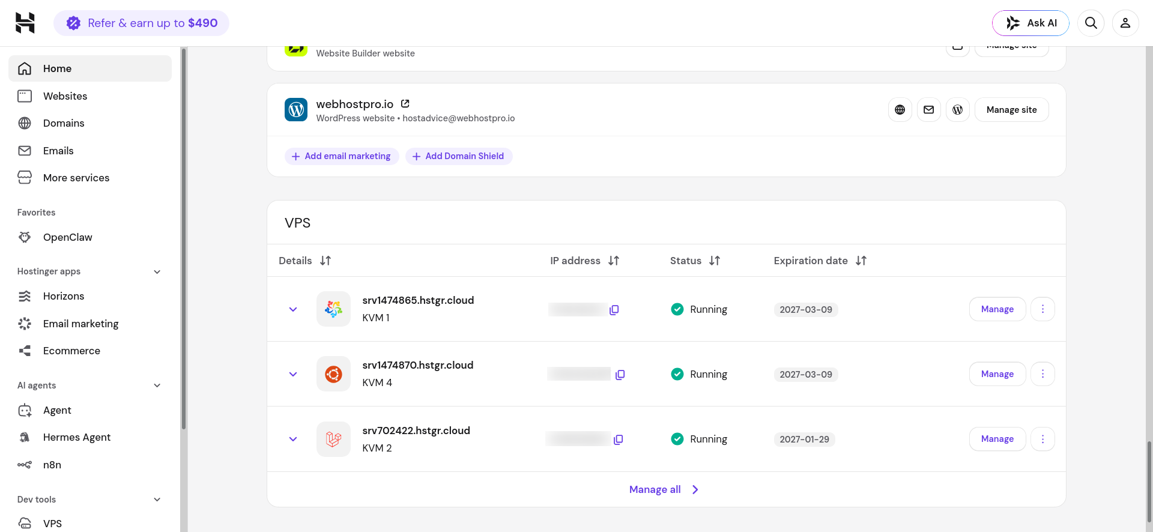1153x532 pixels.
Task: Click Running status of srv1474870.hstgr.cloud
Action: coord(699,374)
